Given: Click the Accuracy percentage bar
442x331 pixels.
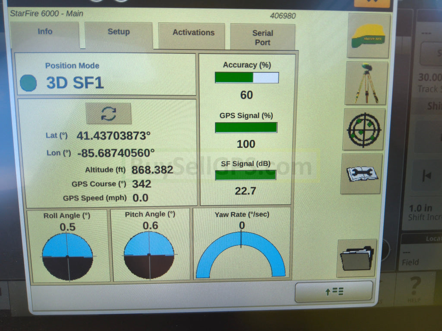Looking at the screenshot, I should (246, 78).
